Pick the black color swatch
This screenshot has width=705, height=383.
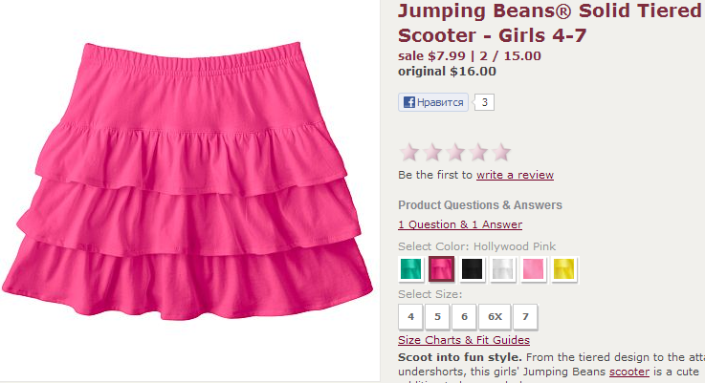click(472, 269)
